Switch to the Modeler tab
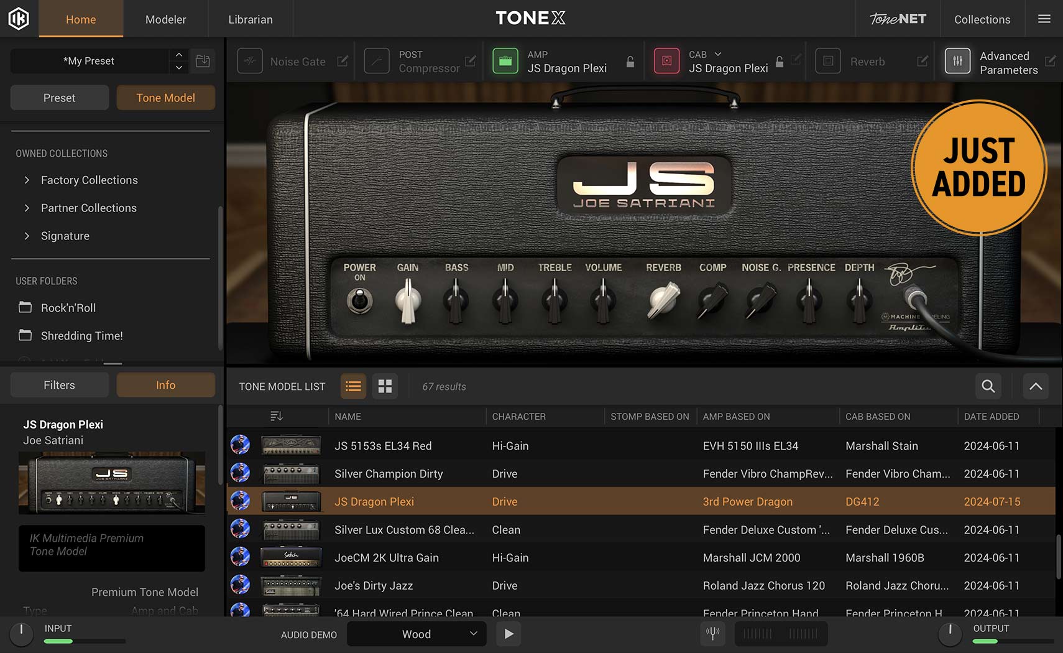The height and width of the screenshot is (653, 1063). (165, 19)
